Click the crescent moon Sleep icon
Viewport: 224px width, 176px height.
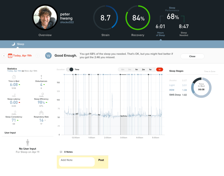click(13, 44)
